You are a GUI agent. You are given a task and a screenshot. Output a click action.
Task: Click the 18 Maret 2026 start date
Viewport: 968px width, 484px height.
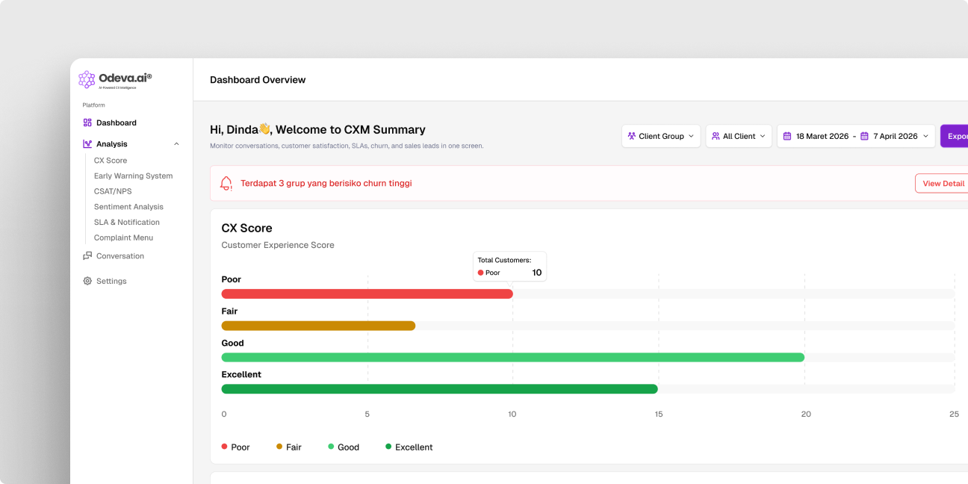822,136
